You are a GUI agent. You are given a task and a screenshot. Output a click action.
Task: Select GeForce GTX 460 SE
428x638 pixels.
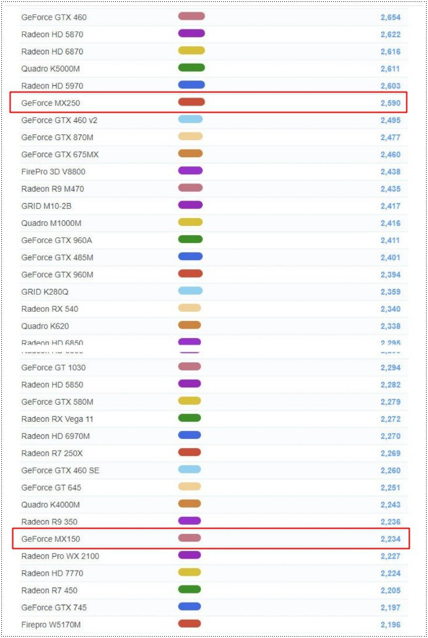pos(60,470)
